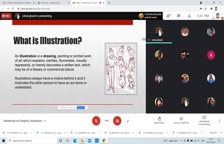
Task: Open Task View on the taskbar
Action: pyautogui.click(x=68, y=141)
